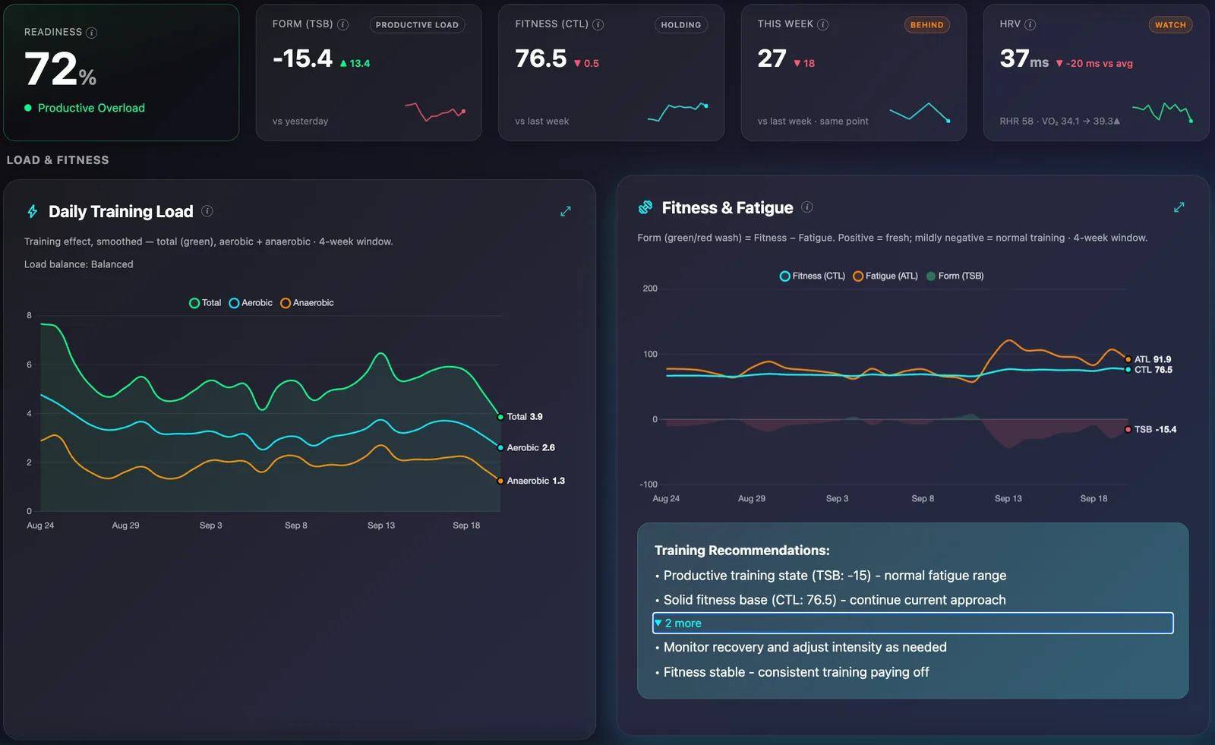Click the Fitness CTL sparkline chart

pyautogui.click(x=678, y=112)
